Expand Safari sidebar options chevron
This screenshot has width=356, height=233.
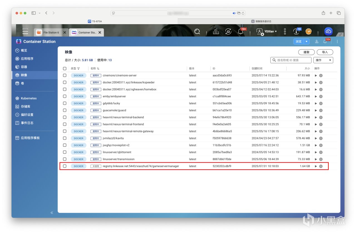point(39,13)
